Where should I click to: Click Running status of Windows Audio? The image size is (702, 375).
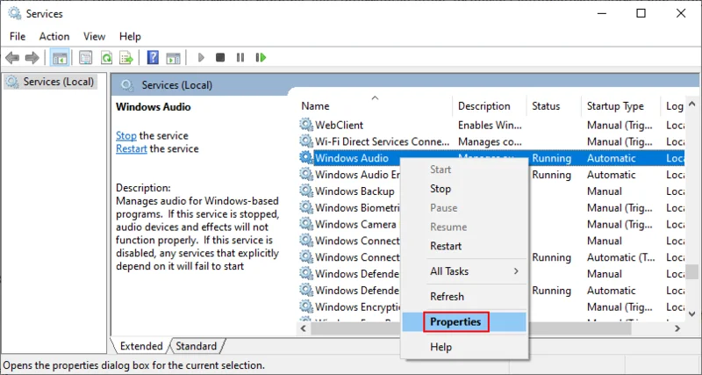pyautogui.click(x=552, y=158)
